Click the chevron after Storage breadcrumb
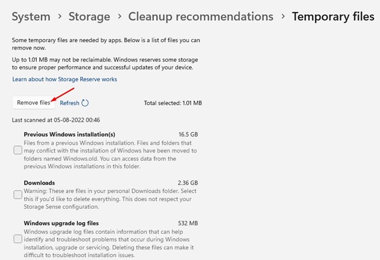380x260 pixels. 119,17
